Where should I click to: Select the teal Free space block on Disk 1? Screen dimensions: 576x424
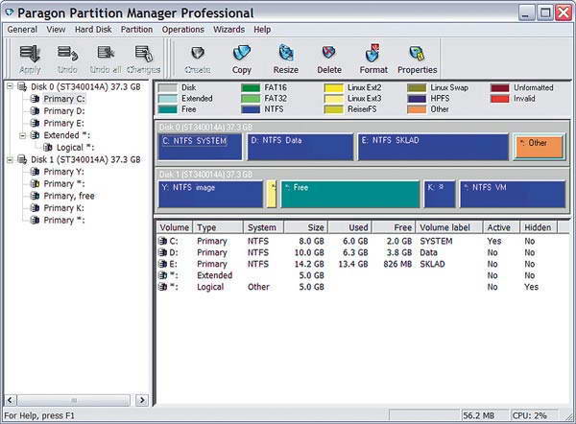pos(350,194)
